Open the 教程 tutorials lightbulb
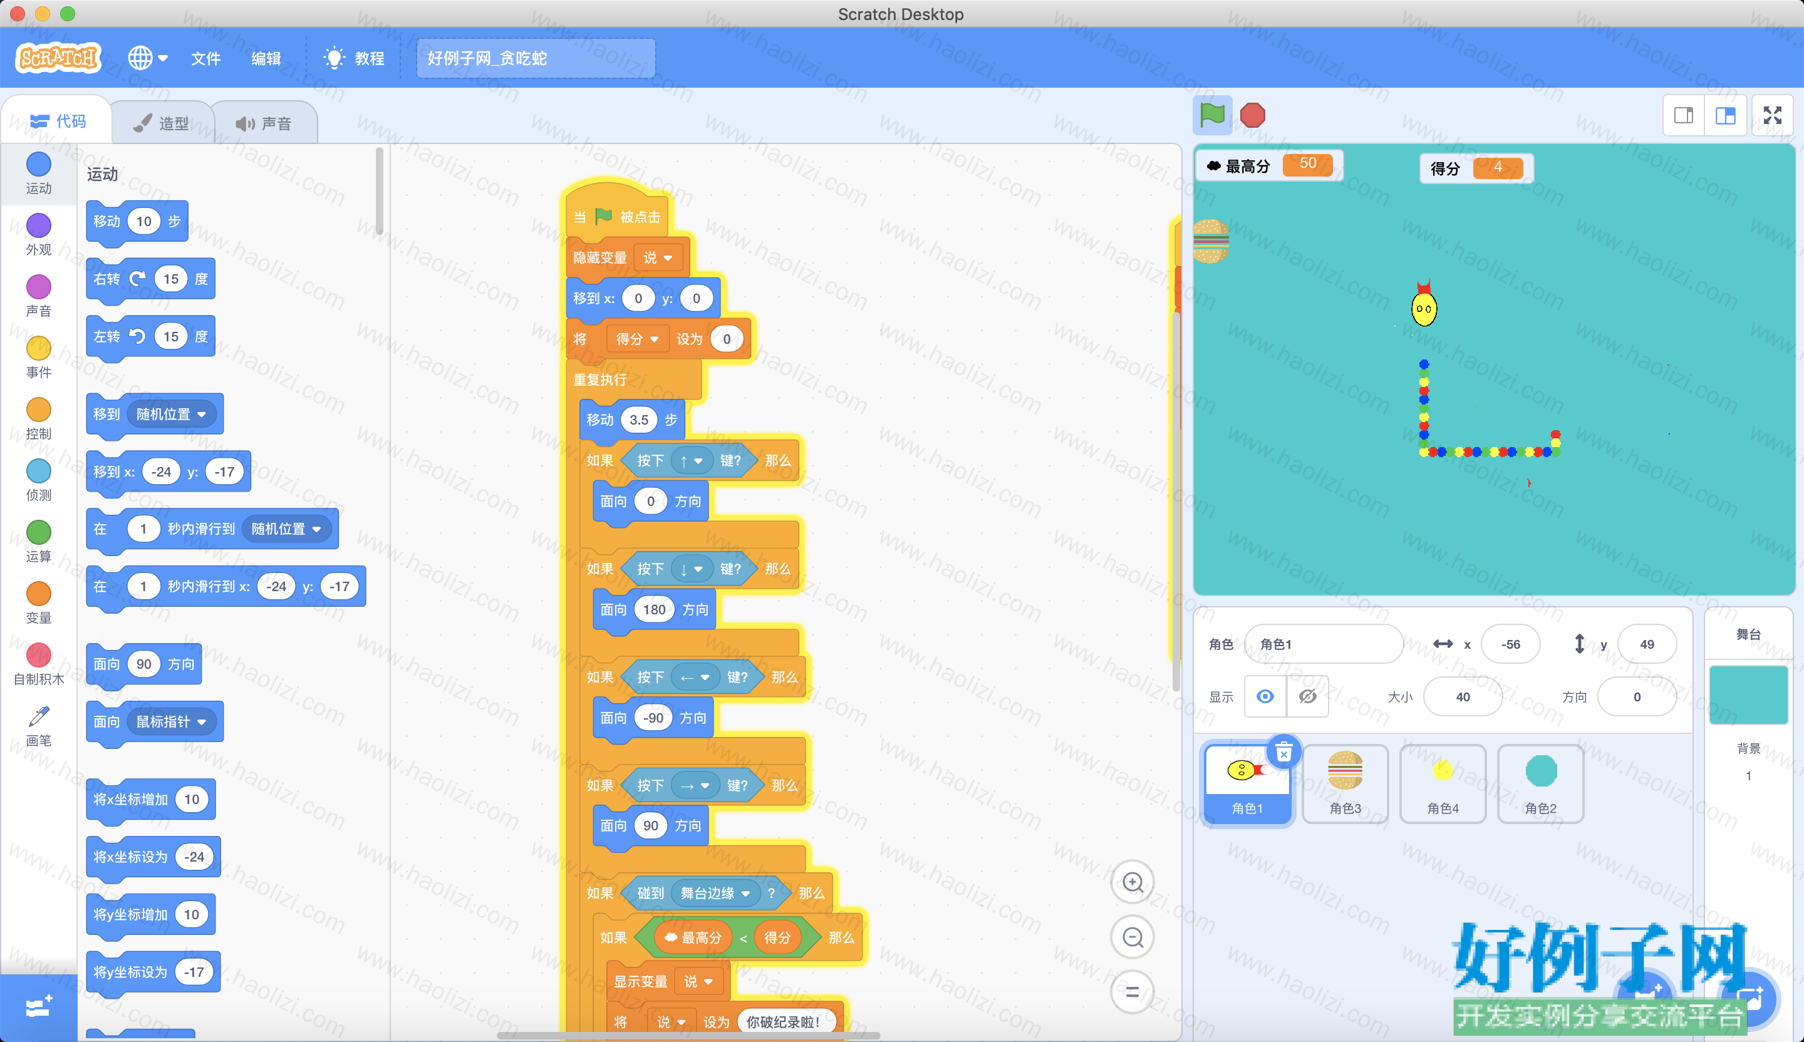Image resolution: width=1804 pixels, height=1042 pixels. [x=355, y=58]
